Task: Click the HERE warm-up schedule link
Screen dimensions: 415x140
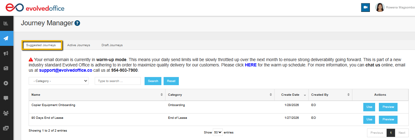Action: click(250, 65)
